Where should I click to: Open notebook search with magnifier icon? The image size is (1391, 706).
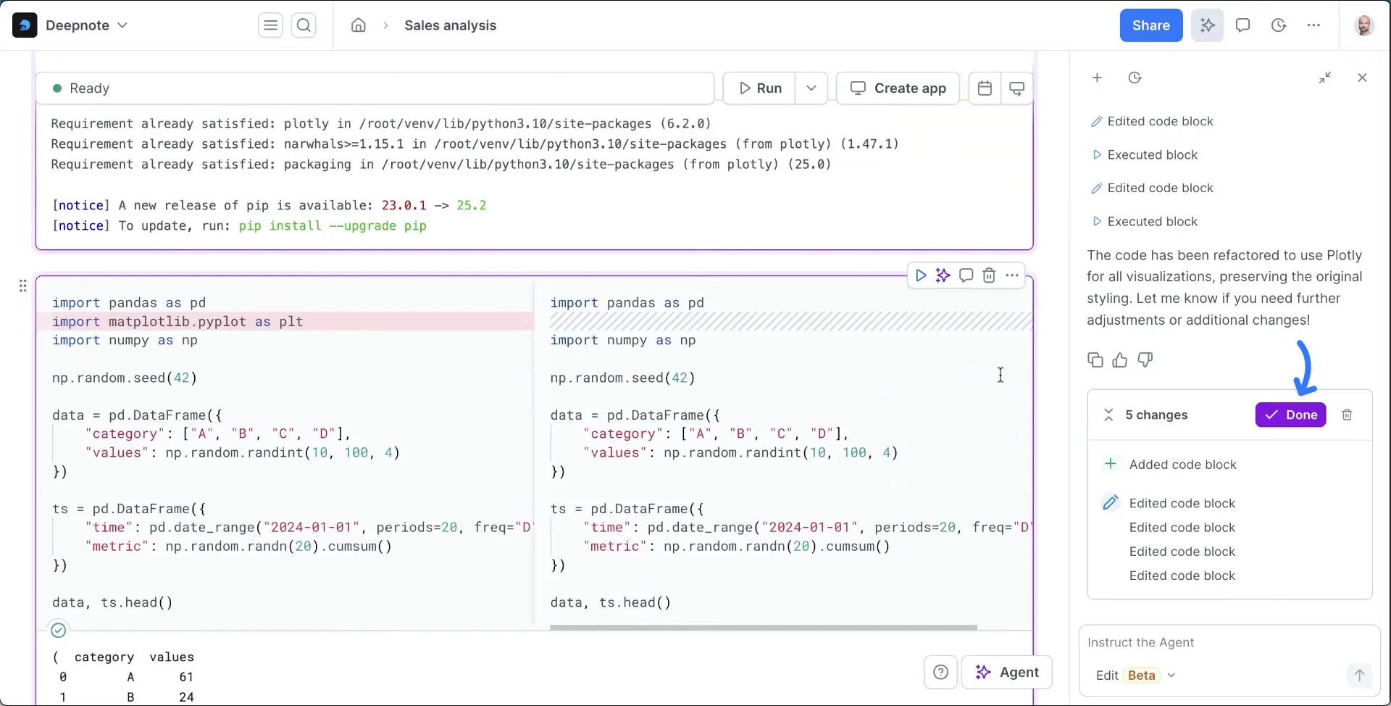304,25
